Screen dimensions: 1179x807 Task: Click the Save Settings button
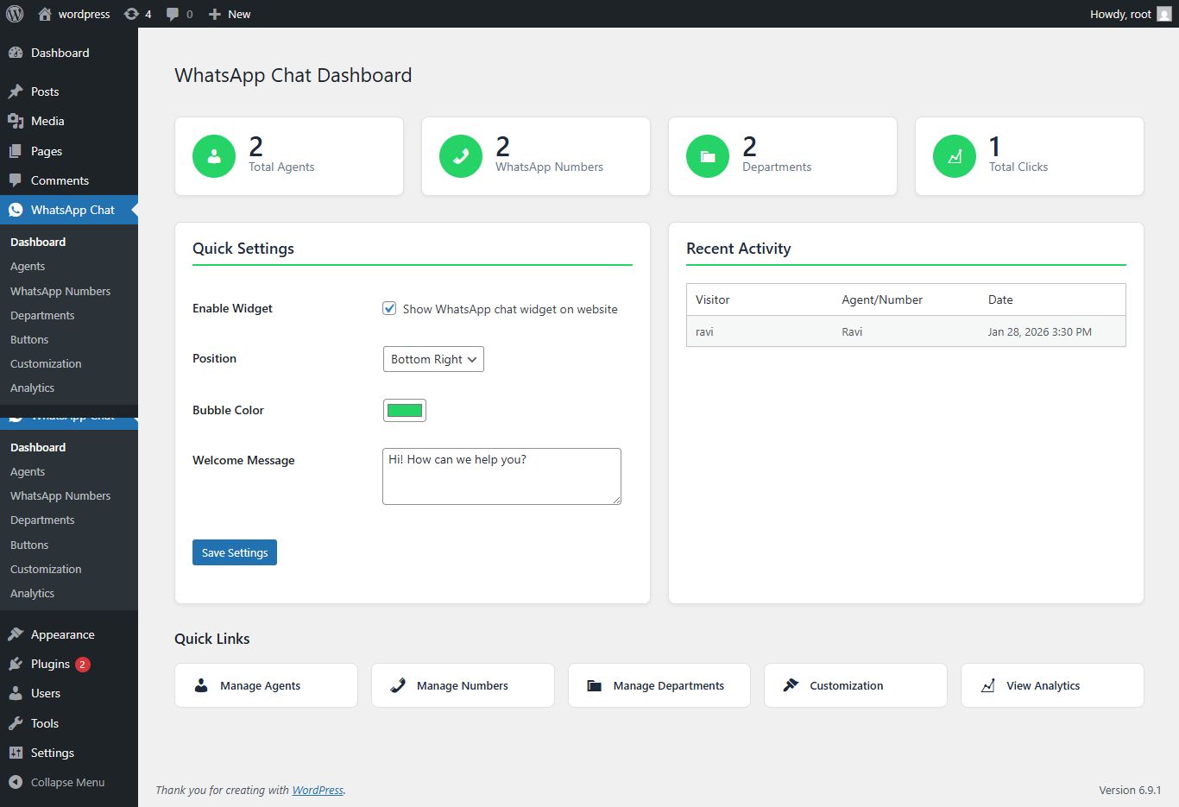[x=235, y=552]
